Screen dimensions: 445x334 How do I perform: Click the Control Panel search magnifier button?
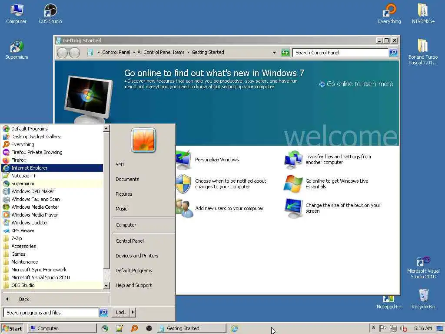click(393, 53)
